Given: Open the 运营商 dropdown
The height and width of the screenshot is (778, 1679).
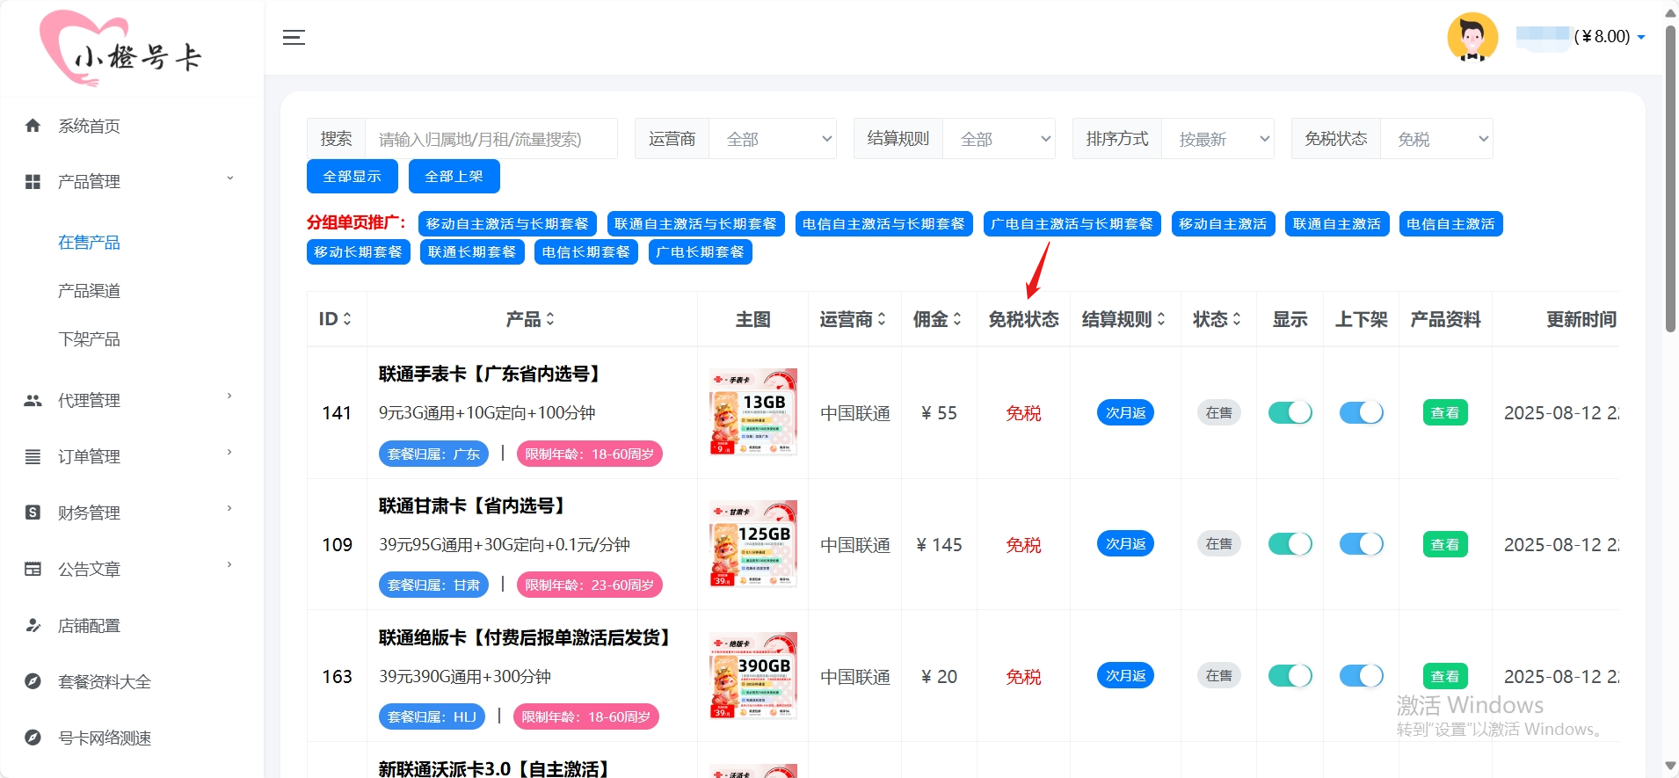Looking at the screenshot, I should (x=773, y=139).
